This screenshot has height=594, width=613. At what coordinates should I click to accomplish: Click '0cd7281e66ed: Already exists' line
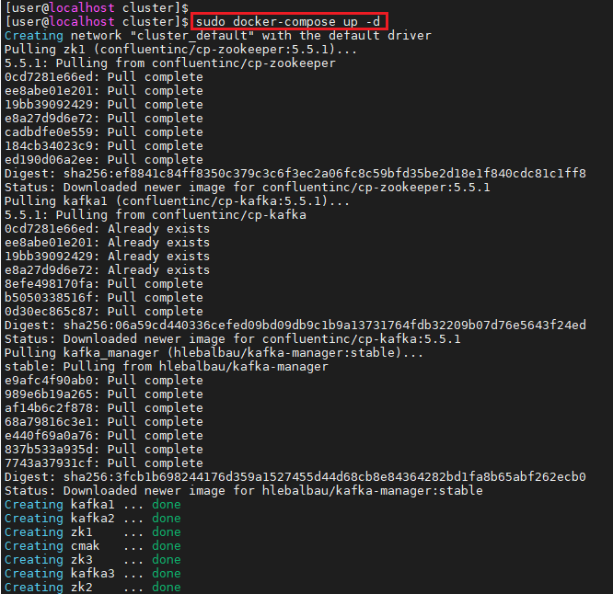107,228
